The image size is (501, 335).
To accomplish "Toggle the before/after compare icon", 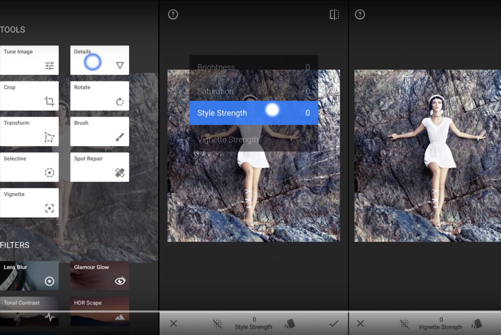I will click(335, 15).
